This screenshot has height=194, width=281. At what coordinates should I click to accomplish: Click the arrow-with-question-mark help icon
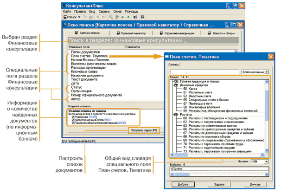click(135, 17)
